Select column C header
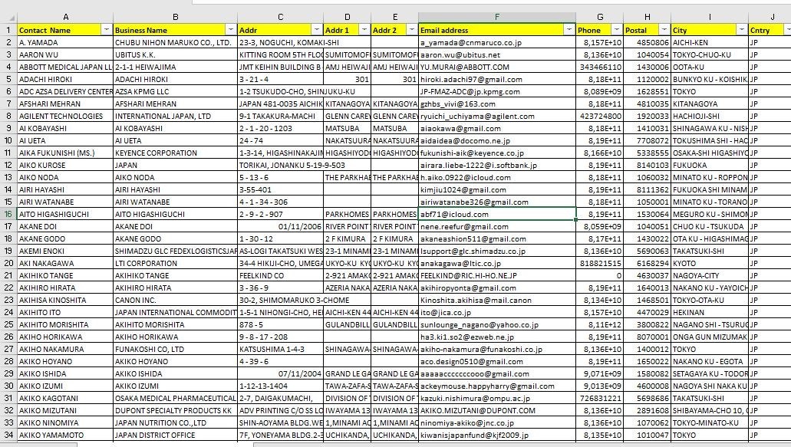This screenshot has height=447, width=791. tap(280, 17)
